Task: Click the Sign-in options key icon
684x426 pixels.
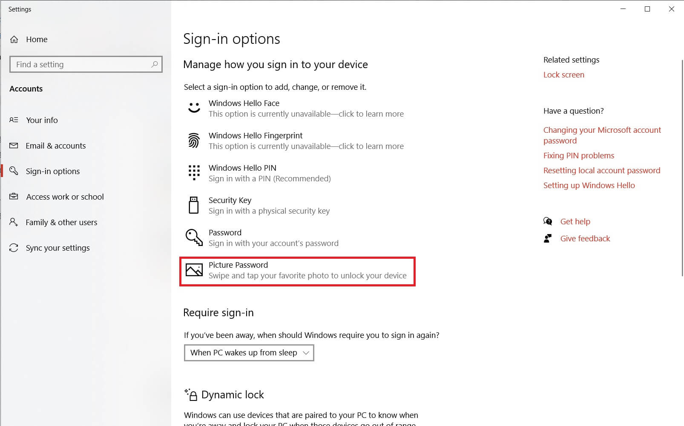Action: (x=14, y=171)
